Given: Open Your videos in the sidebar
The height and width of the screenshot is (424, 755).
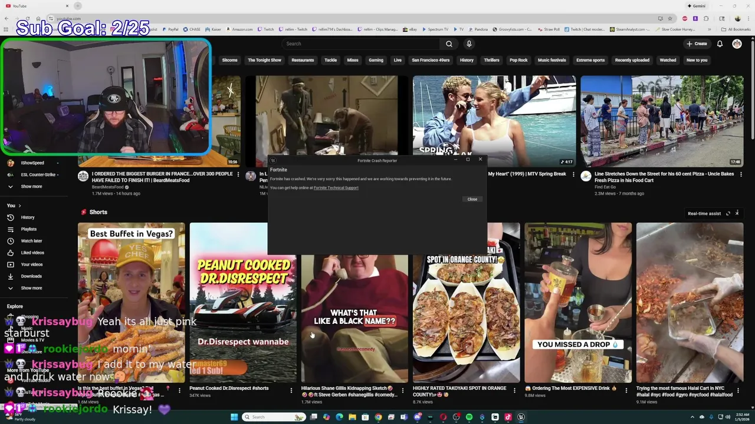Looking at the screenshot, I should (x=31, y=264).
